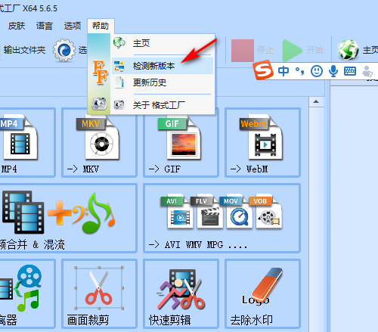Click the globe 主页 toolbar icon
Viewport: 378px width, 332px height.
(x=349, y=50)
